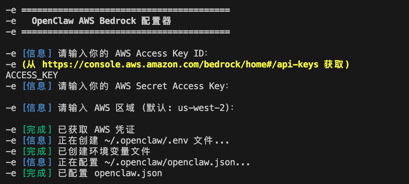Click the [完成] tag before "已配置 openclaw.json"
The width and height of the screenshot is (409, 184).
pyautogui.click(x=37, y=173)
